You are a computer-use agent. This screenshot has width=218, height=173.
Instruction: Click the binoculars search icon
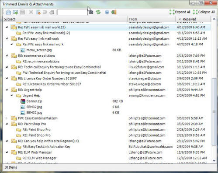(x=91, y=12)
